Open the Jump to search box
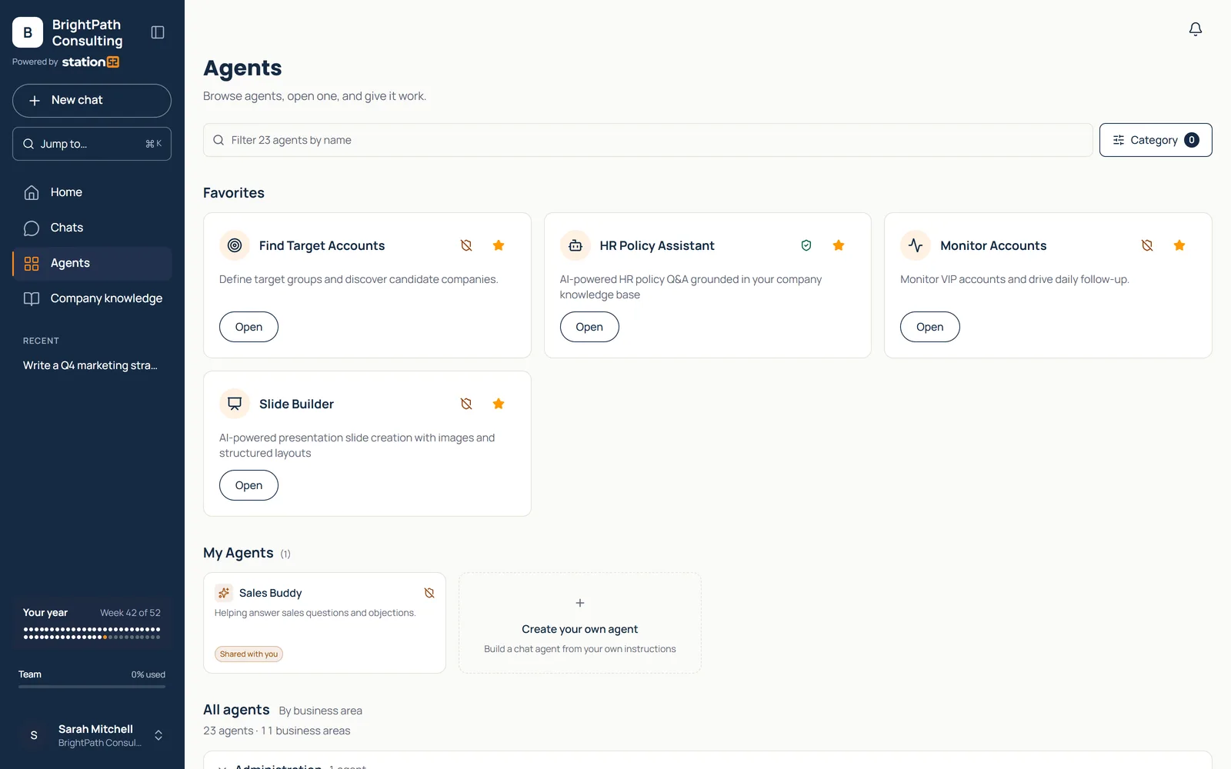Image resolution: width=1231 pixels, height=769 pixels. (92, 144)
